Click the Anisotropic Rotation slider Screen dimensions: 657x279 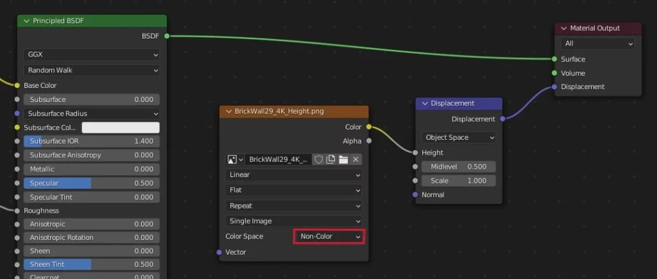[92, 237]
